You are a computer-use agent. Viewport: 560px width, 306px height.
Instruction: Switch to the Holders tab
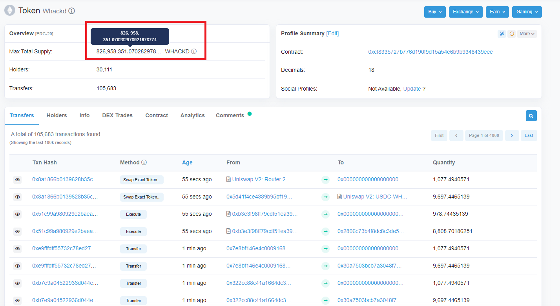pyautogui.click(x=57, y=115)
